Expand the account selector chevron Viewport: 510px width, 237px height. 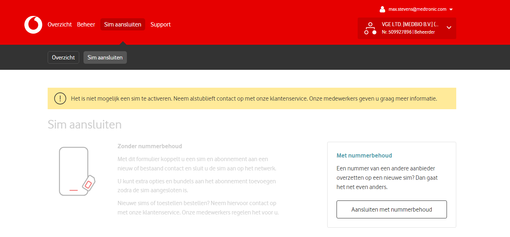tap(449, 28)
